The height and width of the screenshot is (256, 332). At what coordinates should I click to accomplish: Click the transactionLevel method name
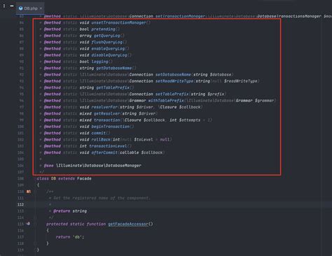[108, 146]
